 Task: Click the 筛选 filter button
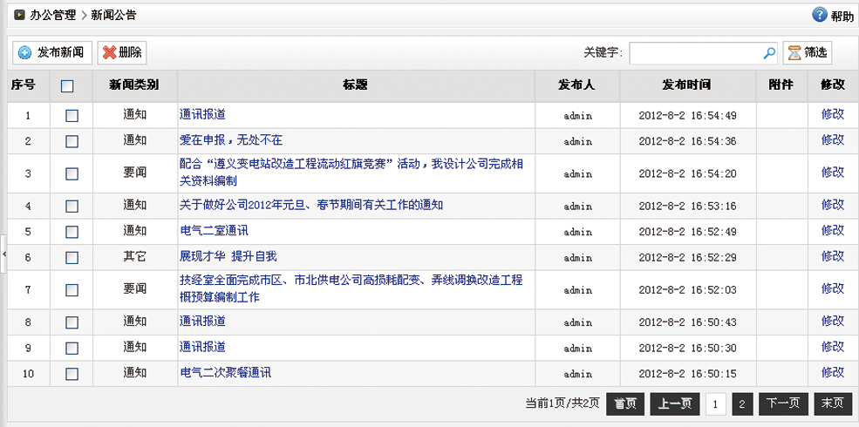click(x=807, y=52)
